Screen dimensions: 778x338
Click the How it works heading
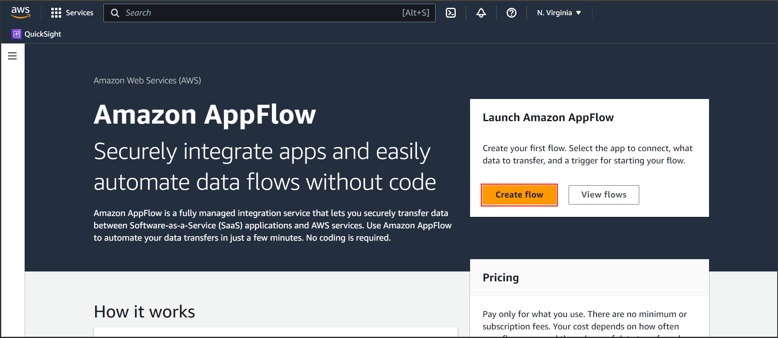144,312
